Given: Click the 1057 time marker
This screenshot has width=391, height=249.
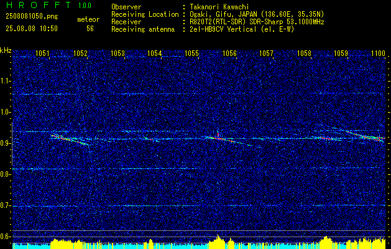Looking at the screenshot, I should [266, 53].
